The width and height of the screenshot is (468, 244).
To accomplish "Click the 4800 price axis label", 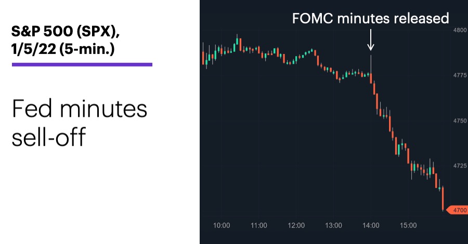I will (x=460, y=30).
